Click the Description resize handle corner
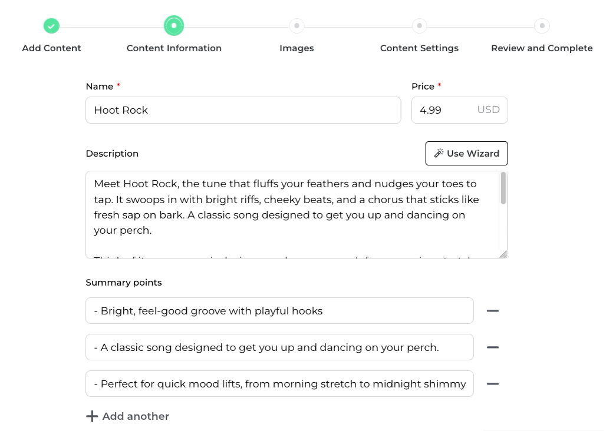 tap(503, 254)
